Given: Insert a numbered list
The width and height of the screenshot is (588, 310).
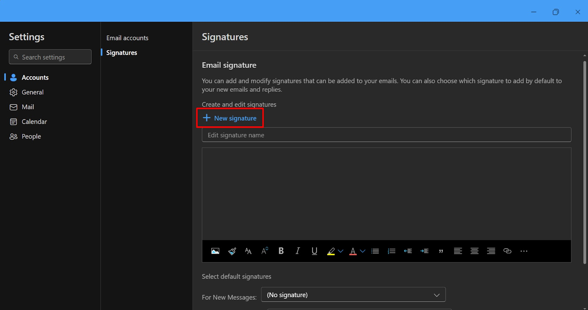Looking at the screenshot, I should click(392, 251).
